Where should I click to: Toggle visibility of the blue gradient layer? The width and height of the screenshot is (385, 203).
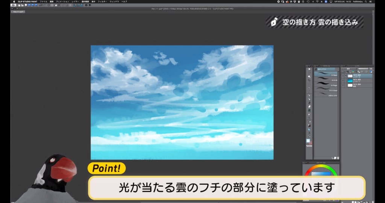(x=343, y=81)
